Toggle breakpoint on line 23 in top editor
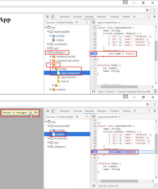This screenshot has width=158, height=189. [94, 54]
